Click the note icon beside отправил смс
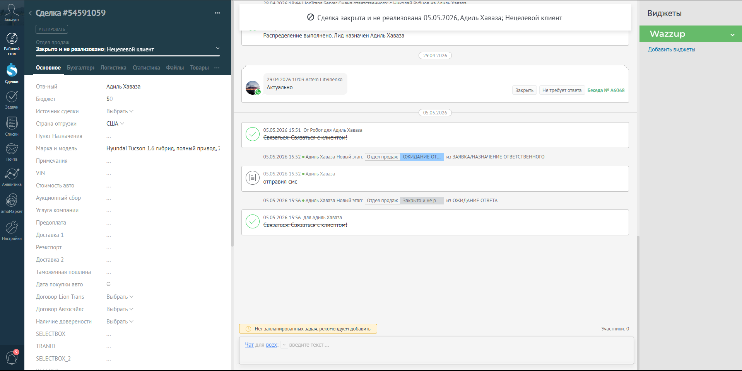742x371 pixels. click(253, 178)
